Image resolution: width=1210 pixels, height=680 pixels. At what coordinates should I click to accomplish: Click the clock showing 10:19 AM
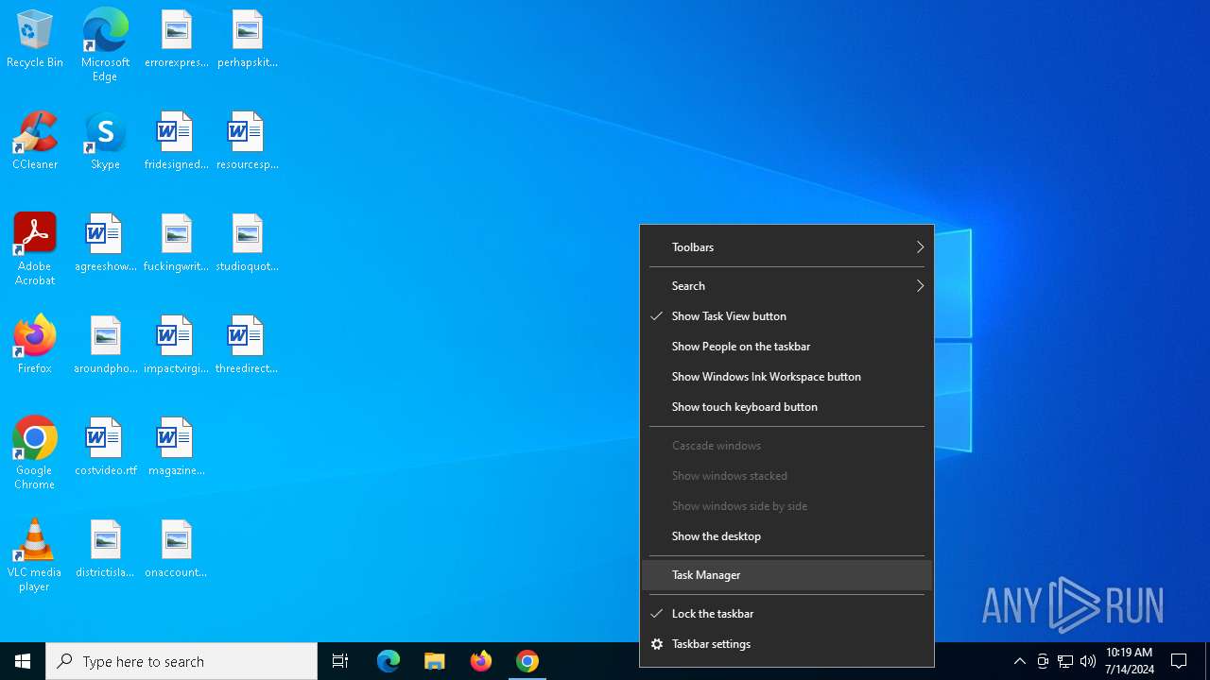tap(1130, 661)
